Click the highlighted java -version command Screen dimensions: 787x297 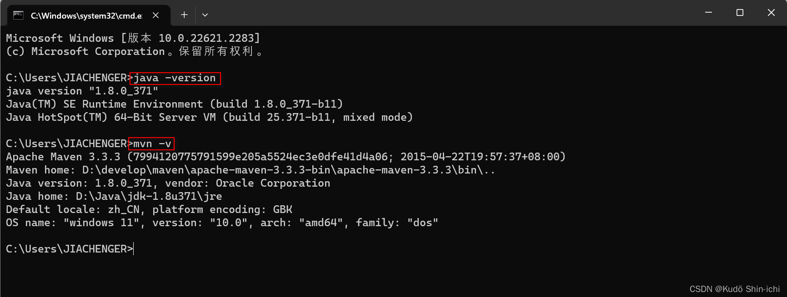click(x=175, y=78)
